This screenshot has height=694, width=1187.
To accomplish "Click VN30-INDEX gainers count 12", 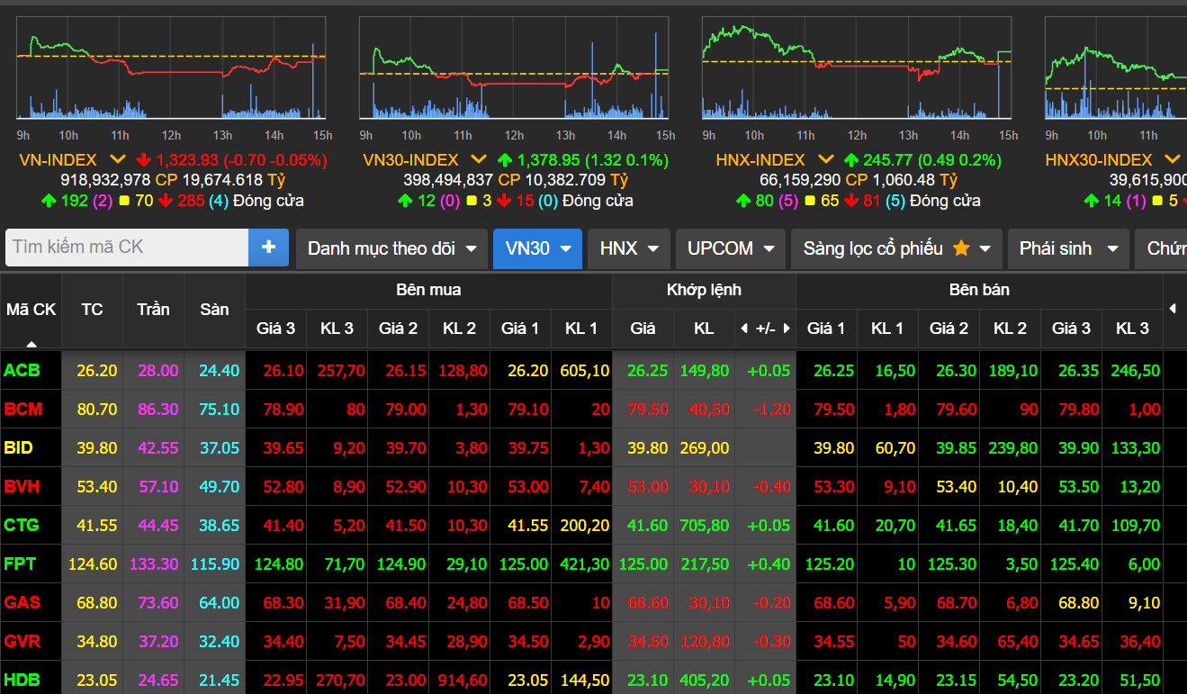I will pos(427,201).
